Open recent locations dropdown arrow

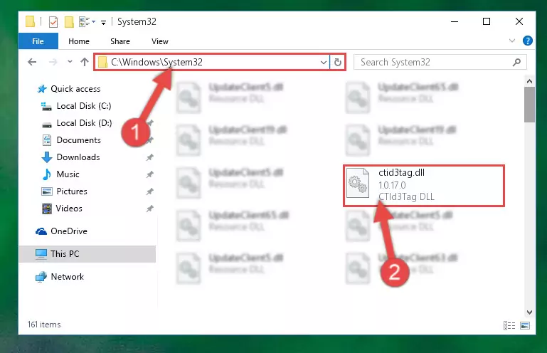pos(70,62)
